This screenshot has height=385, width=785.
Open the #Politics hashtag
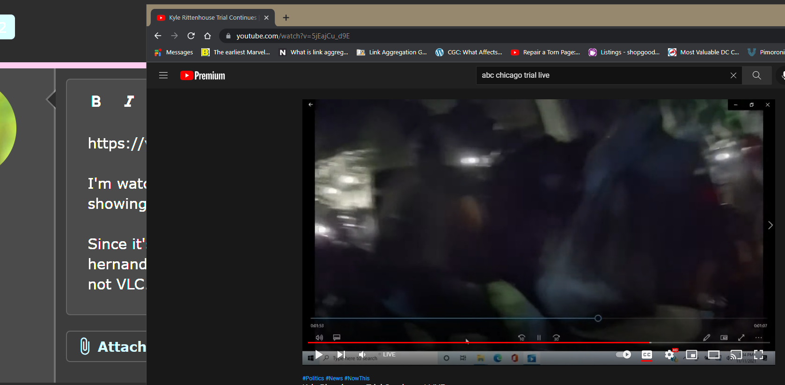313,378
